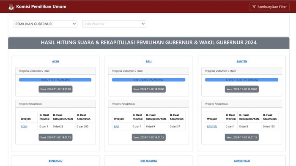Click D. Hasil Kabupaten/Kota header in Aceh table
The width and height of the screenshot is (296, 166).
[x=63, y=117]
